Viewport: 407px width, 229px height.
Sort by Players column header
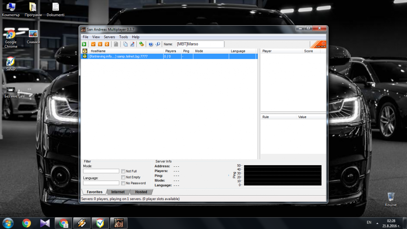[x=172, y=51]
